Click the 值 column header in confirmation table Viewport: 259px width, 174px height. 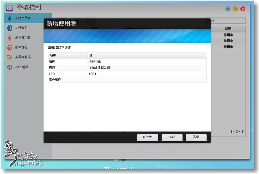[147, 55]
